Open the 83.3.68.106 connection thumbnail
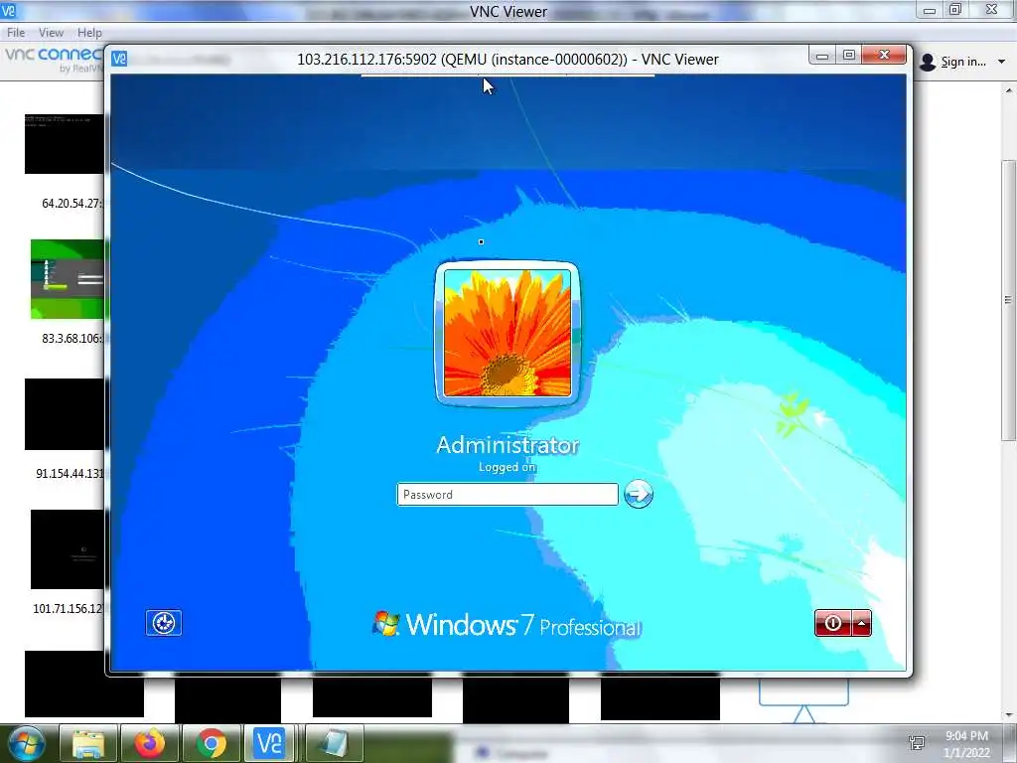The width and height of the screenshot is (1017, 763). point(68,279)
